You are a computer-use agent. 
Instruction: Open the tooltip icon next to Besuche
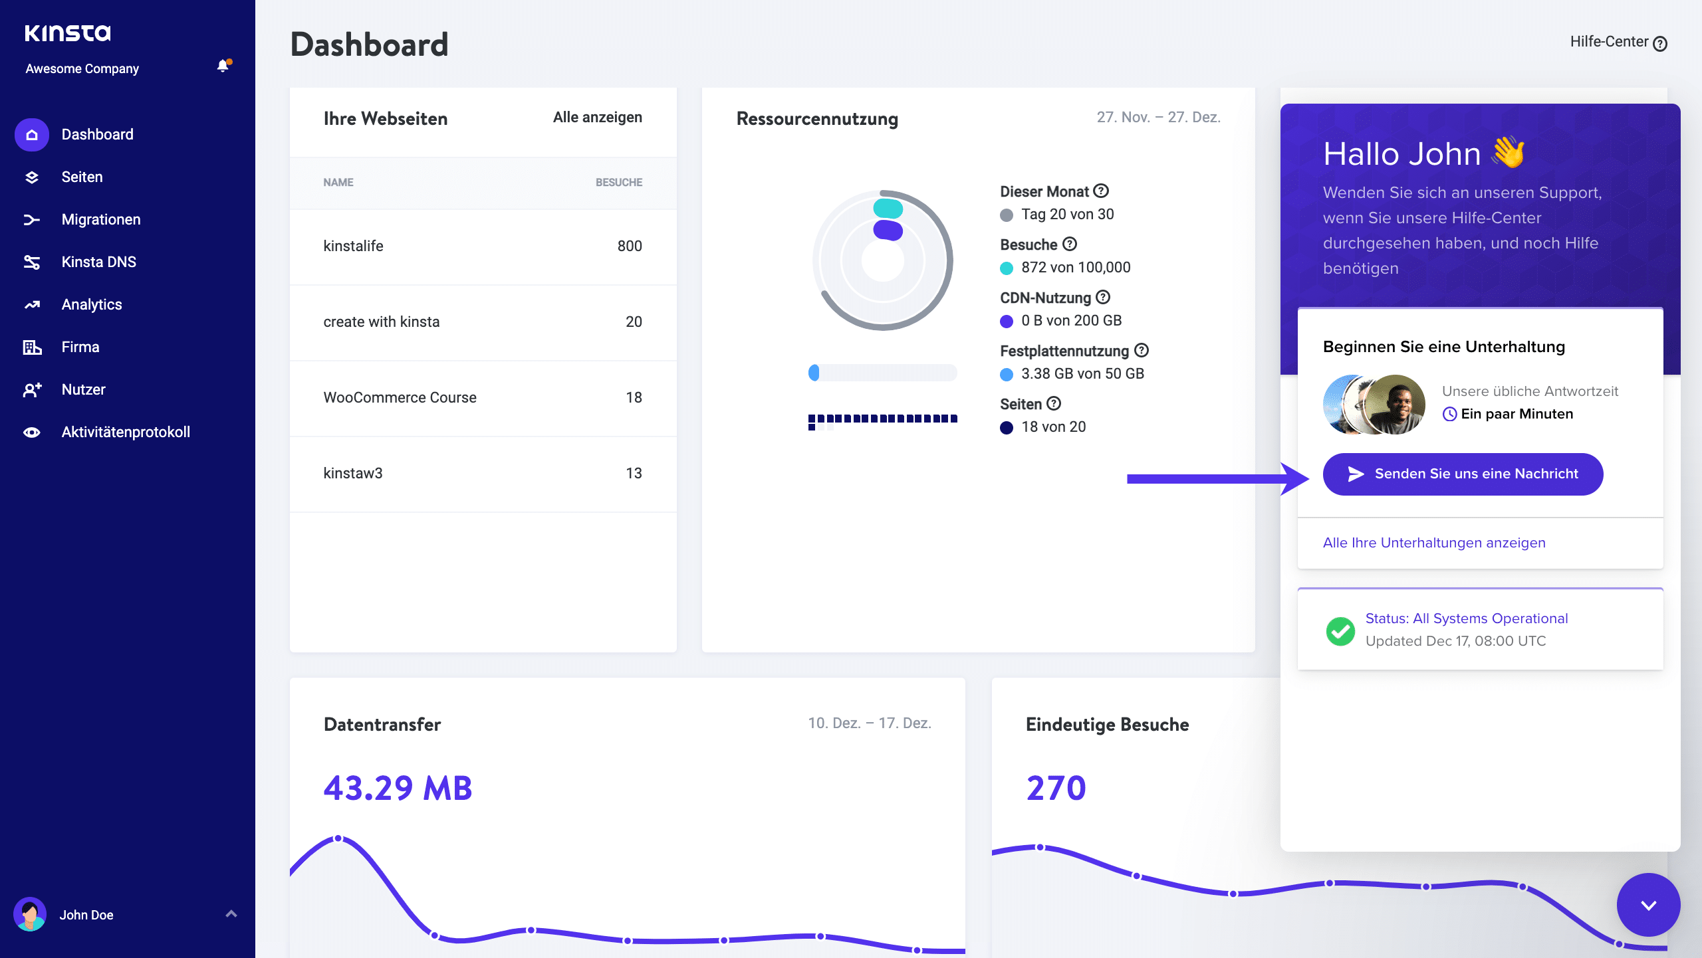click(1069, 244)
